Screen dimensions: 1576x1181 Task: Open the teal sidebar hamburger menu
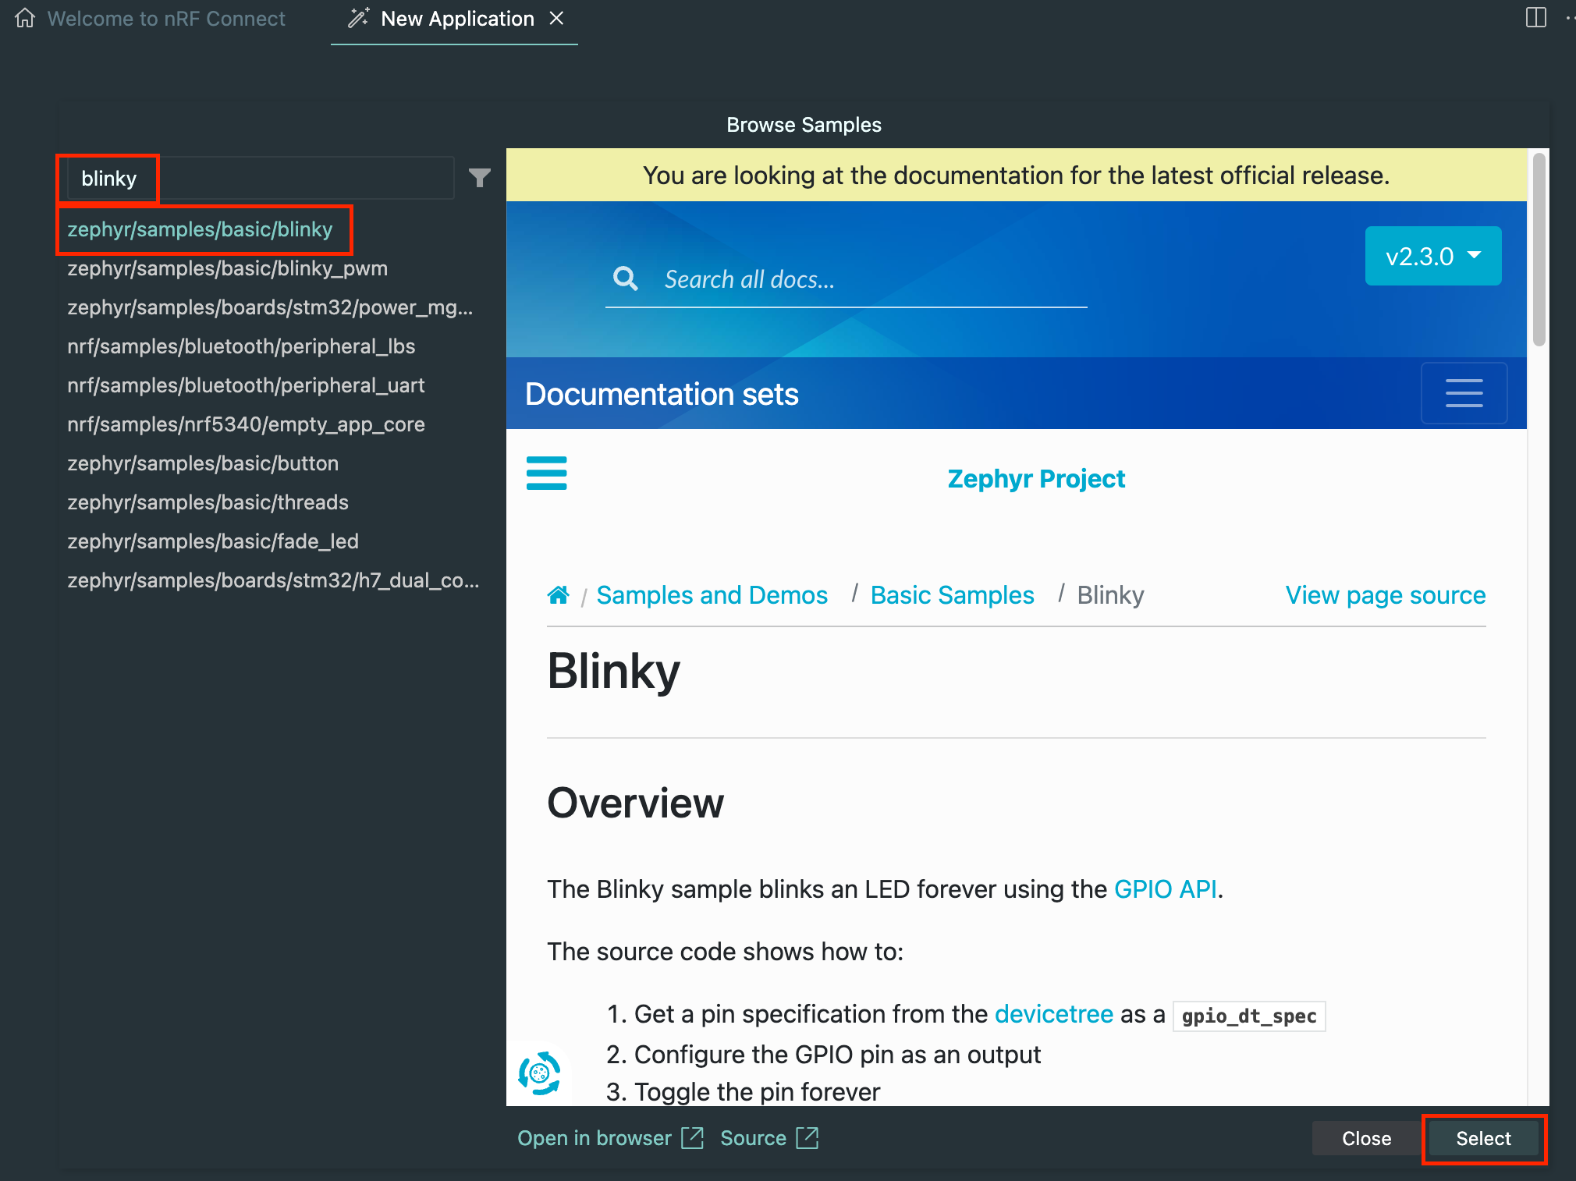(546, 473)
